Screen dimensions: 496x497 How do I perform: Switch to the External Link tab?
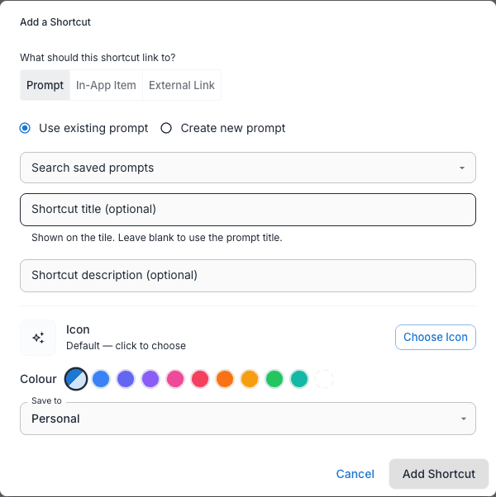click(x=182, y=85)
